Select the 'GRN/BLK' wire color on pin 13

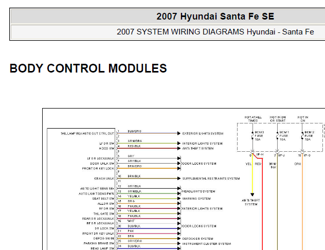pos(135,191)
